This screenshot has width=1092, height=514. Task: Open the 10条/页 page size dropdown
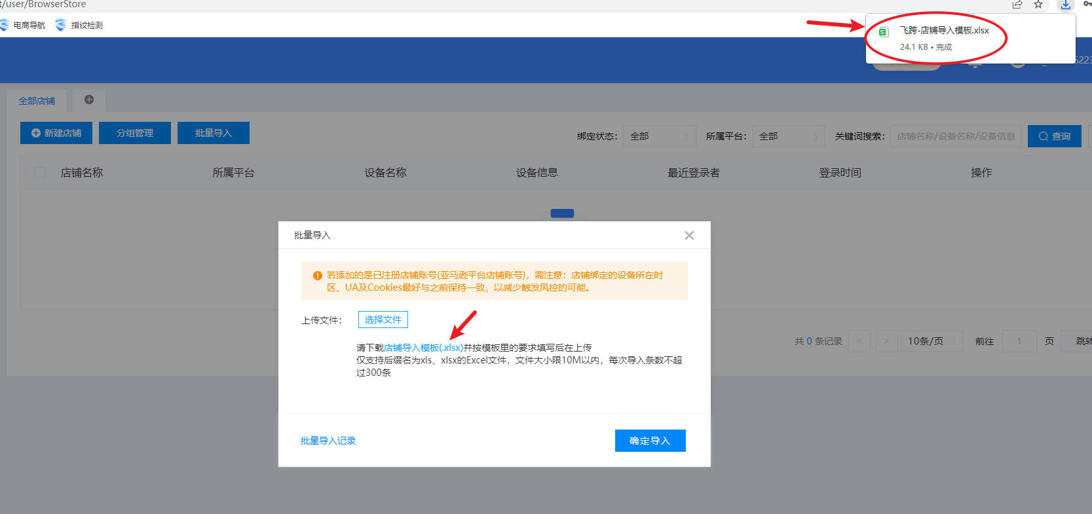pos(931,341)
